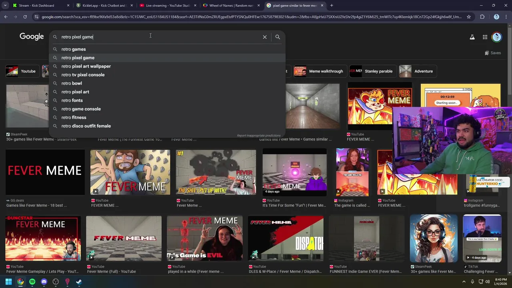Select 'retro game console' suggestion
Viewport: 512px width, 288px height.
[x=167, y=109]
